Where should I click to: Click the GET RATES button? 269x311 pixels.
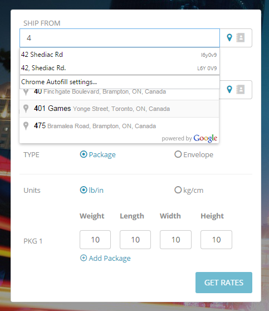[x=224, y=283]
